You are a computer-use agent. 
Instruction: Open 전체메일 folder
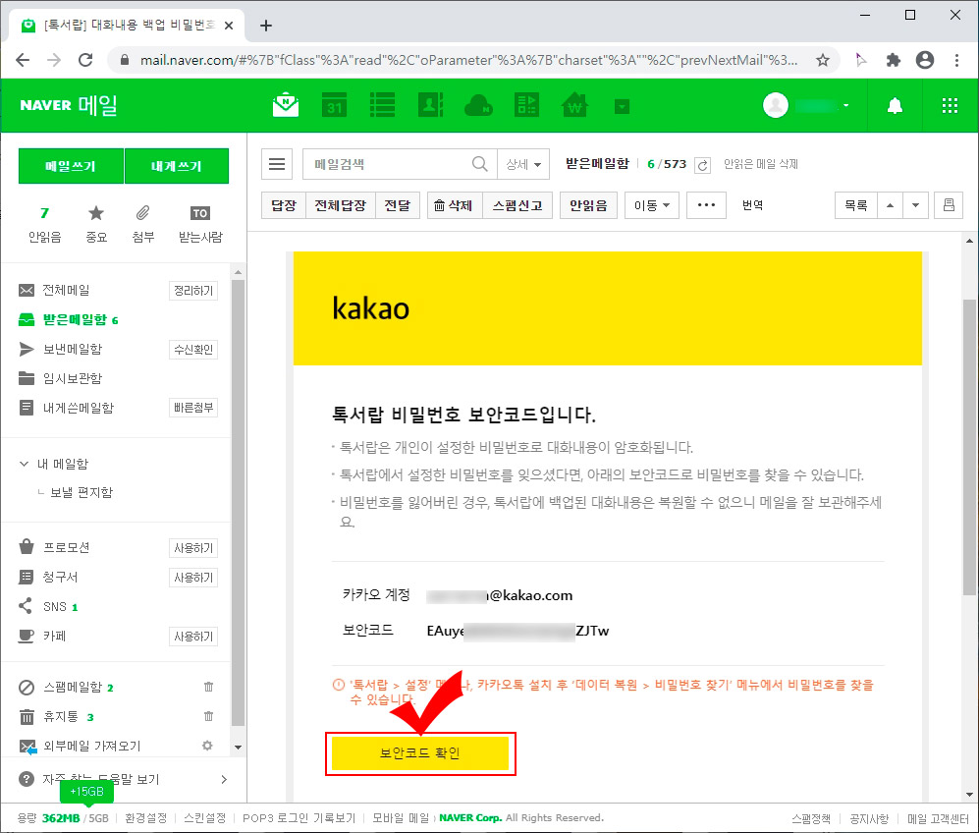coord(66,291)
